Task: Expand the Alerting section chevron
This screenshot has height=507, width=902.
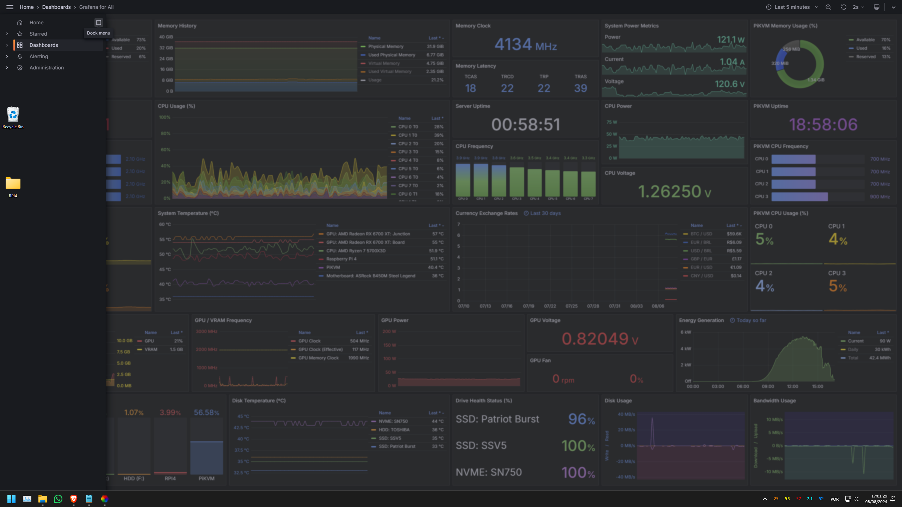Action: 7,56
